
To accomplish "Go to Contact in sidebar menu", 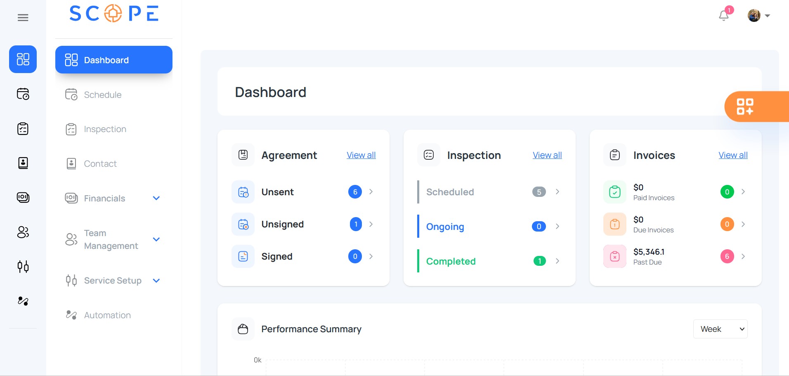I will pyautogui.click(x=100, y=164).
